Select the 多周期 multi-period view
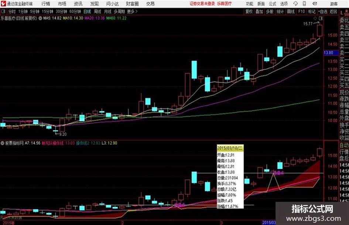The height and width of the screenshot is (225, 349). (119, 11)
